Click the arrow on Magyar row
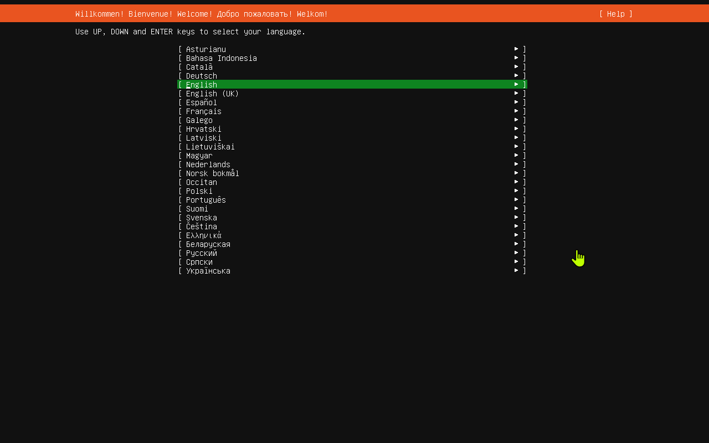709x443 pixels. (516, 155)
